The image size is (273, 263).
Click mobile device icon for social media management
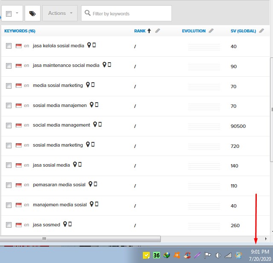pyautogui.click(x=100, y=124)
